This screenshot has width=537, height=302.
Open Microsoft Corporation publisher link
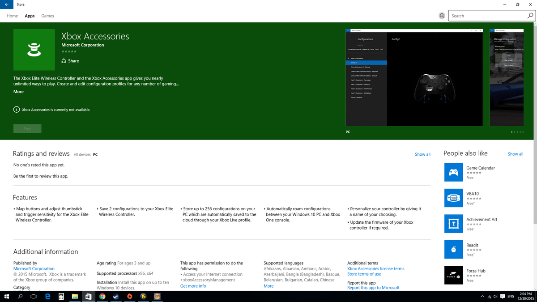pyautogui.click(x=34, y=269)
